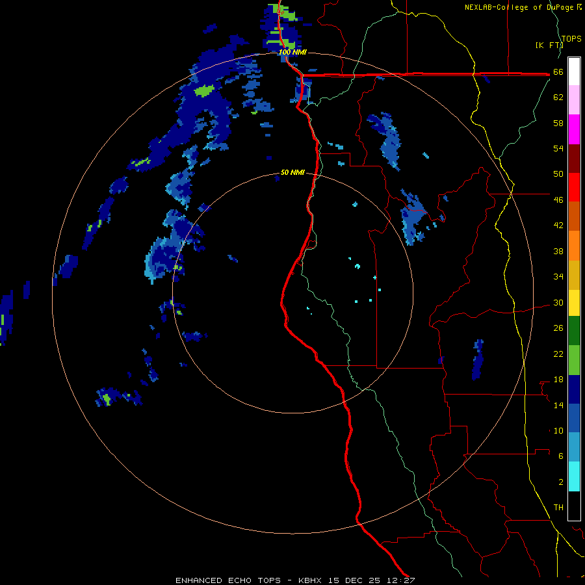The height and width of the screenshot is (585, 585).
Task: Click the legend value 38
Action: point(558,251)
